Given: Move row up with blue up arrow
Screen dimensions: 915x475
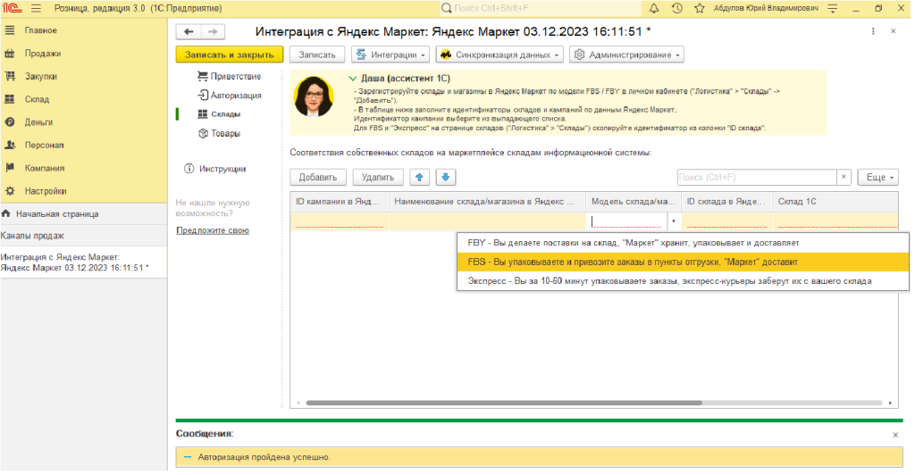Looking at the screenshot, I should [x=420, y=177].
